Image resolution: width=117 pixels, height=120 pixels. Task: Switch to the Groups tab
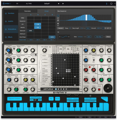46,11
